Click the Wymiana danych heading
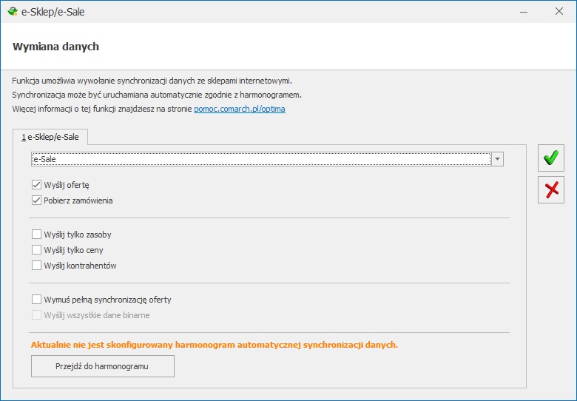 (56, 47)
